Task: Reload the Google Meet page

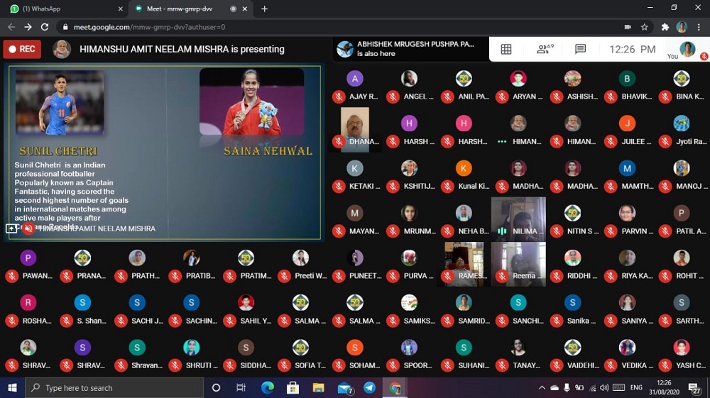Action: 45,27
